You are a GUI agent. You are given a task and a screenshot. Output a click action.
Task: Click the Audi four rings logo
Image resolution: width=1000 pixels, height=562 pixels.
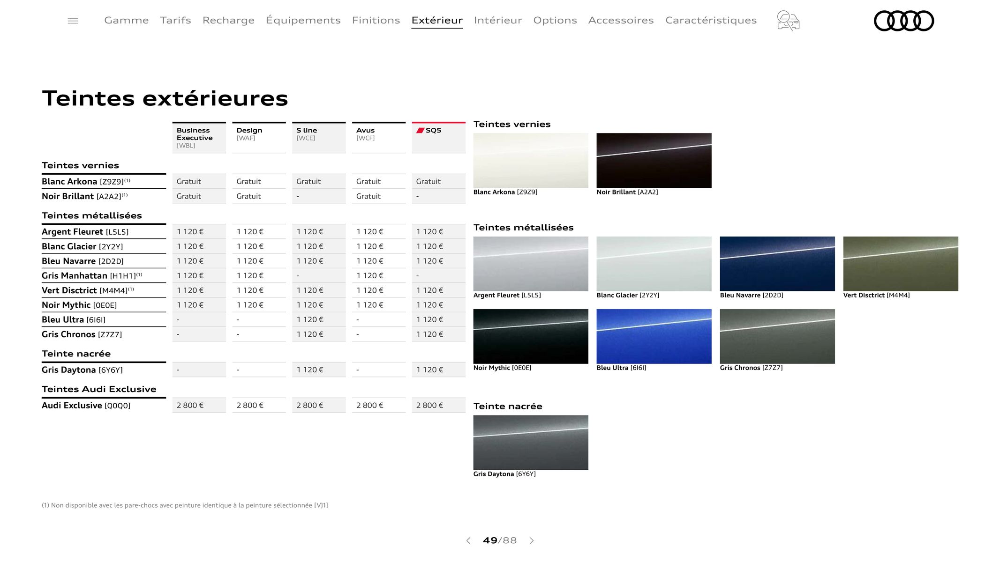[x=904, y=21]
